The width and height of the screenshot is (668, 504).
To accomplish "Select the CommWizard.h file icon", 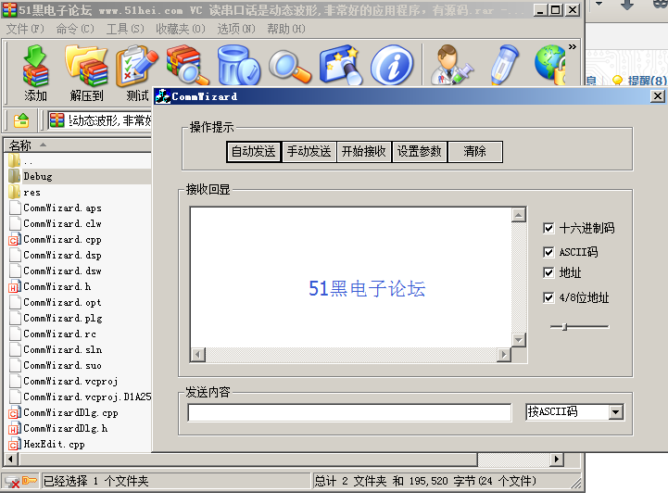I will coord(15,286).
